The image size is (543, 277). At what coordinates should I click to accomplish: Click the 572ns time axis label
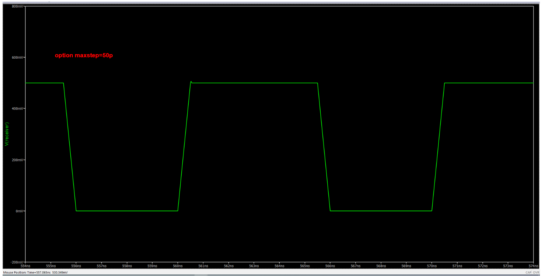(482, 266)
